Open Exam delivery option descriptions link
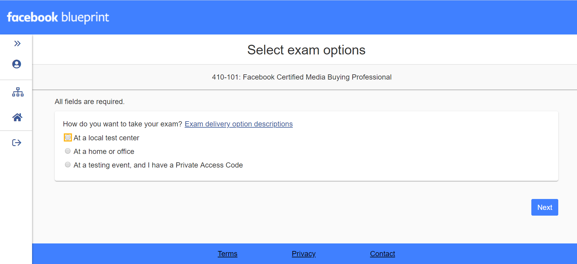 click(x=239, y=124)
